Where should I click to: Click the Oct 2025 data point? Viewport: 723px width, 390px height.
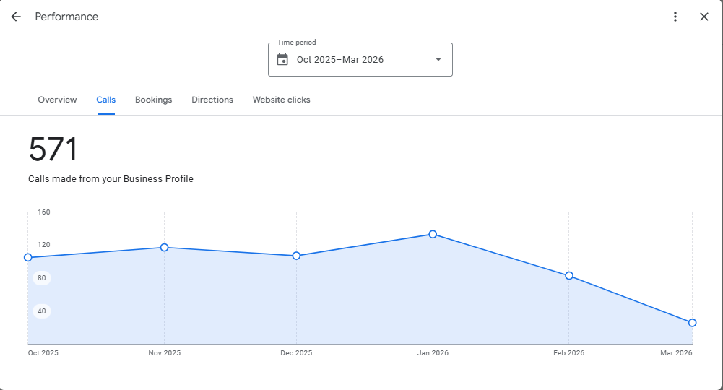(x=28, y=257)
